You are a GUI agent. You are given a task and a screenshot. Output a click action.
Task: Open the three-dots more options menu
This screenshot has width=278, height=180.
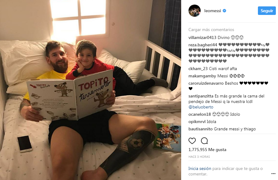273,174
